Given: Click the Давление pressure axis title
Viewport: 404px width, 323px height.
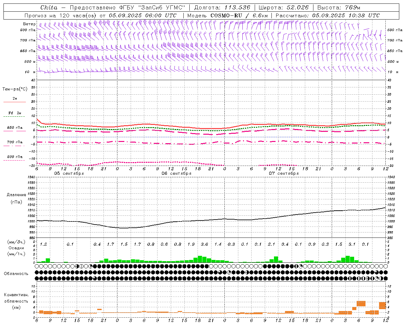Looking at the screenshot, I should click(16, 195).
